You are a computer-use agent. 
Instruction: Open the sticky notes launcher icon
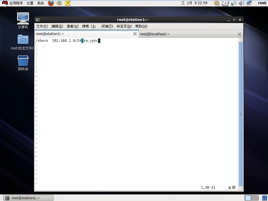[68, 3]
